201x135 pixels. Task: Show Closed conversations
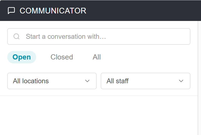[62, 57]
